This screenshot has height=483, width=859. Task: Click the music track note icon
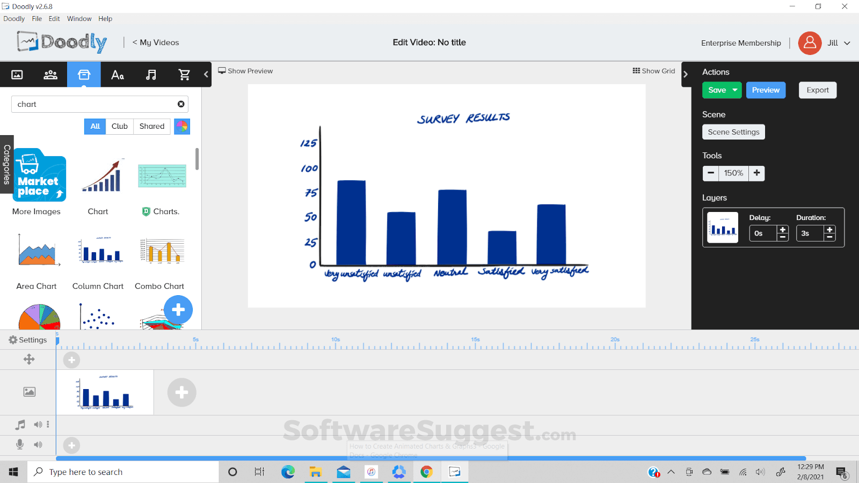[x=20, y=425]
